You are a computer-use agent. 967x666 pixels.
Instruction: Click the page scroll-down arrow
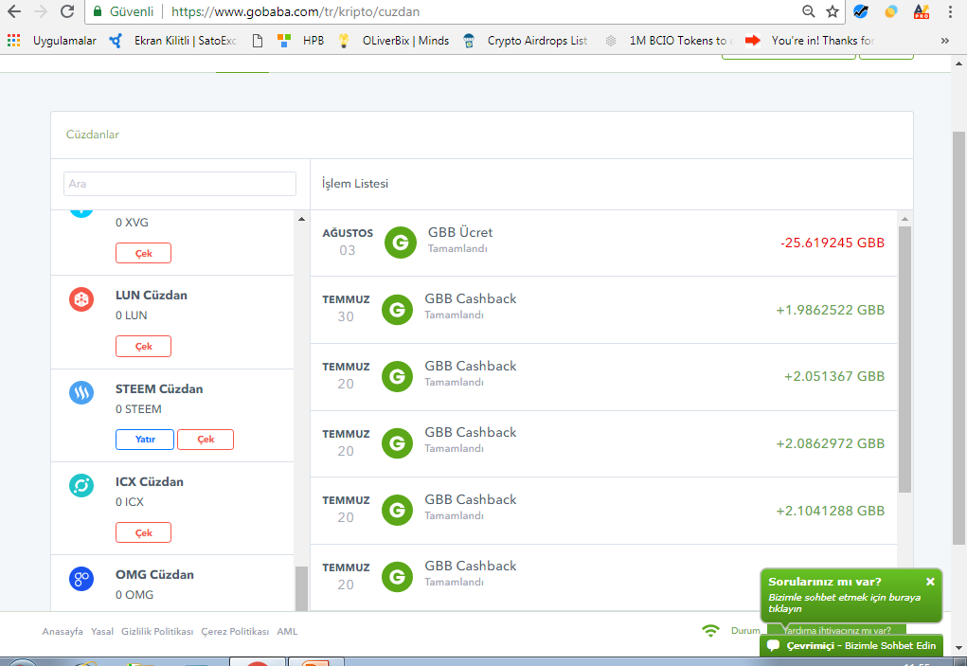[x=958, y=648]
